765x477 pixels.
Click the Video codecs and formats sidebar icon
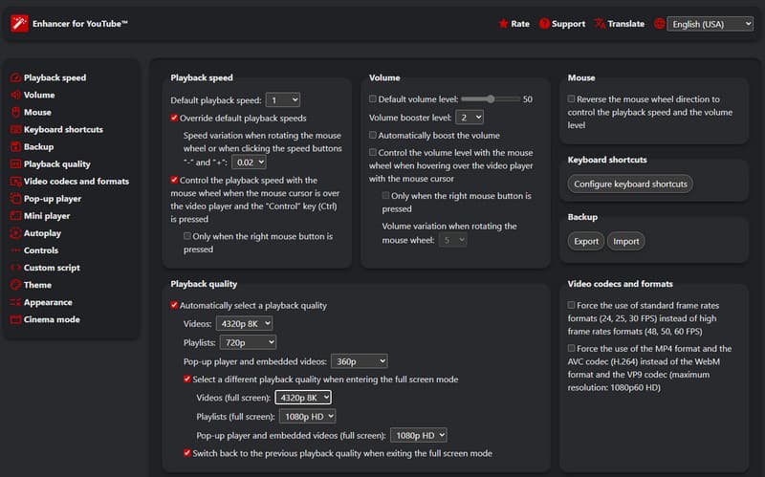pyautogui.click(x=15, y=182)
